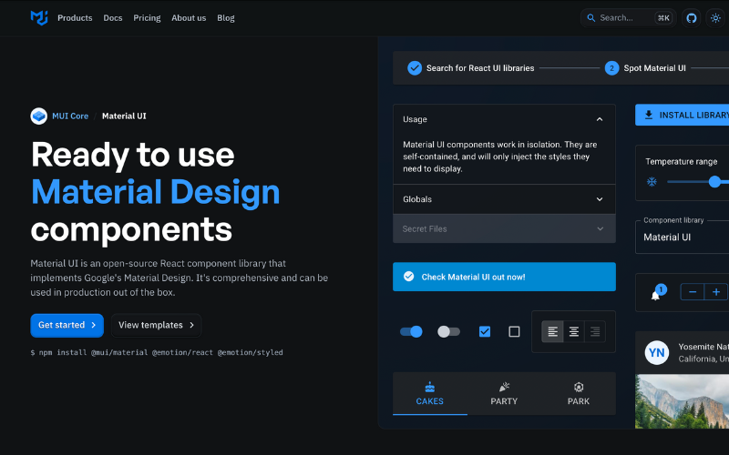
Task: Expand the Globals accordion
Action: [x=505, y=199]
